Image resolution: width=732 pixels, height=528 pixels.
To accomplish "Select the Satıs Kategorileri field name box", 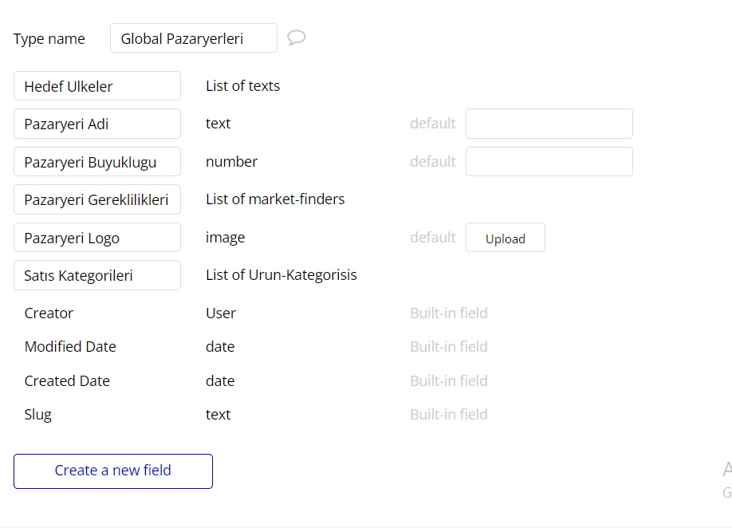I will [x=97, y=275].
